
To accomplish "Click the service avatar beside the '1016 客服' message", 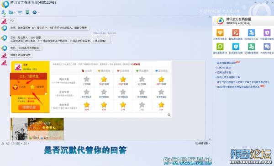I will [4, 38].
